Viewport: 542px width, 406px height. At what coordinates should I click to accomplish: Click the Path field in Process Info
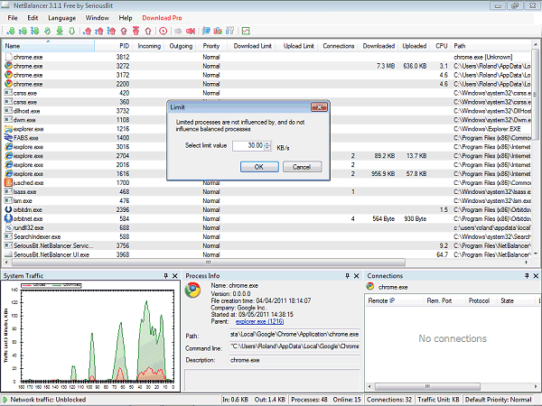tap(294, 334)
